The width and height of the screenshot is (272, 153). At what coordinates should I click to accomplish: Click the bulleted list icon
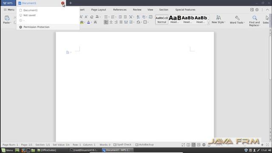click(106, 17)
